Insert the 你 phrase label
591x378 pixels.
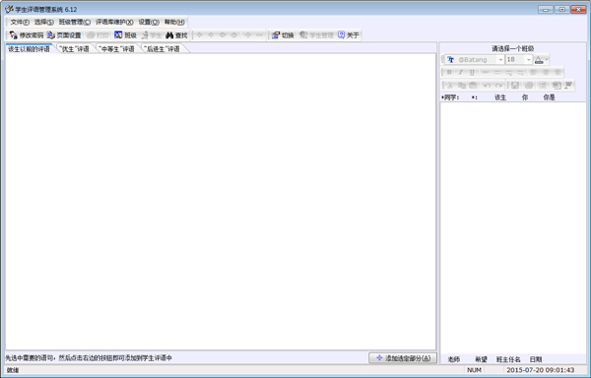[x=525, y=97]
